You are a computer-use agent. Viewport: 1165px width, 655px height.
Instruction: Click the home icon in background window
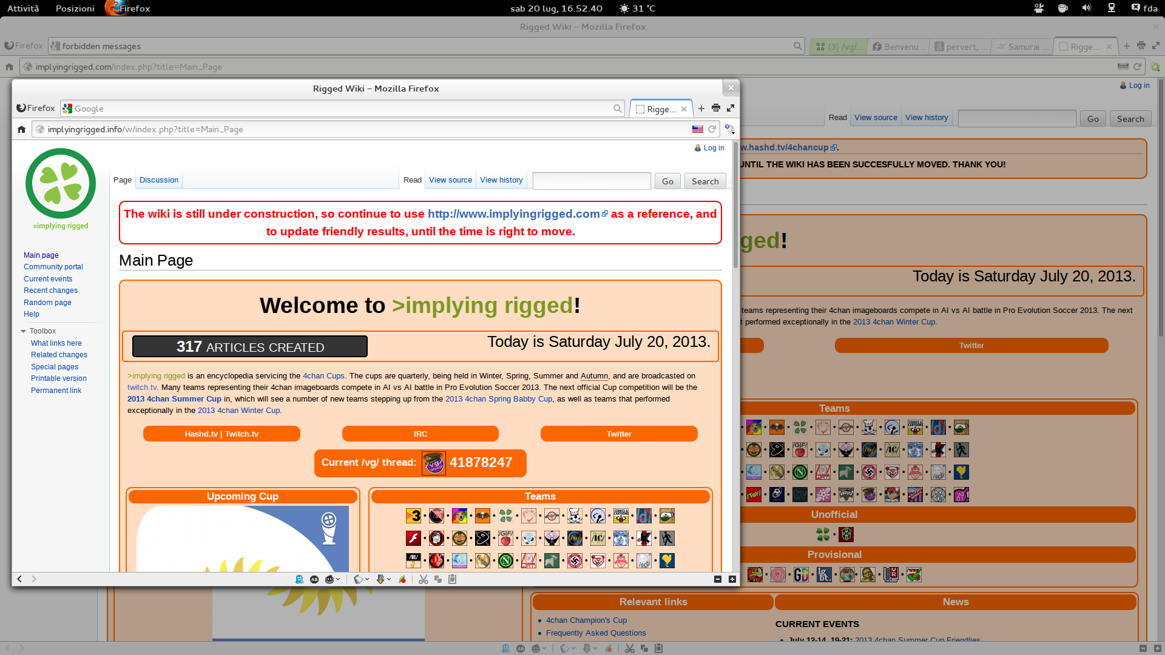pos(9,67)
